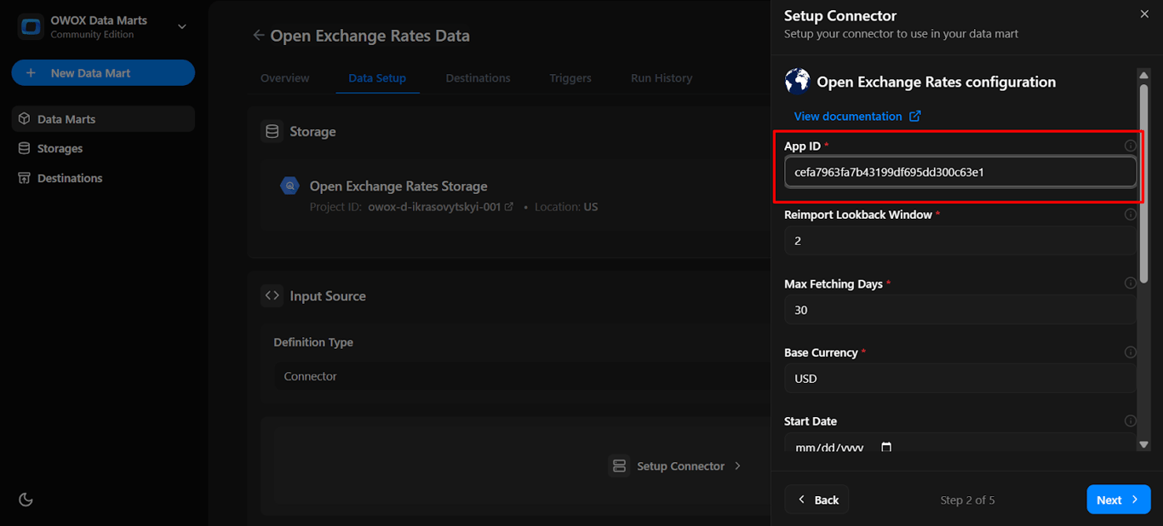Viewport: 1163px width, 526px height.
Task: Click the Next button
Action: tap(1119, 500)
